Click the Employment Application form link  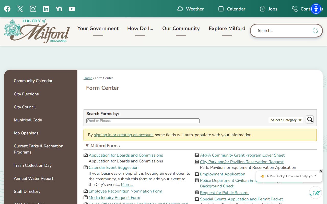pyautogui.click(x=223, y=174)
